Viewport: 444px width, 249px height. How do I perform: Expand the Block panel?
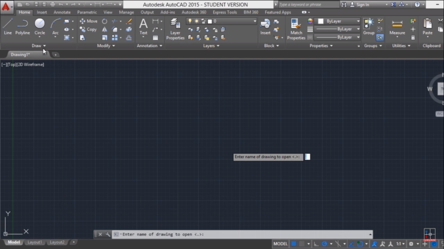[x=271, y=46]
